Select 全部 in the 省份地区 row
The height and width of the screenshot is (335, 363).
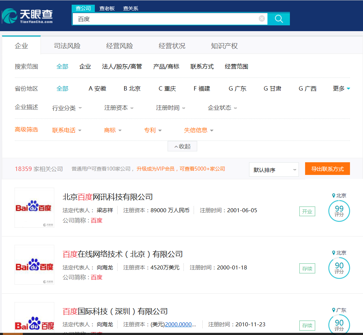click(x=62, y=88)
